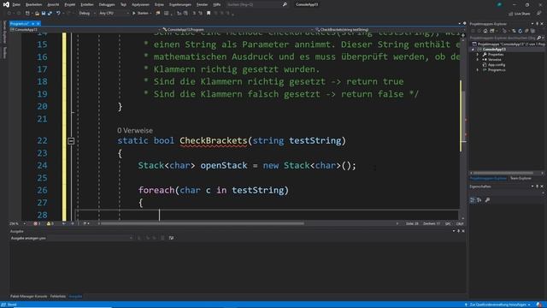The width and height of the screenshot is (547, 308).
Task: Click the editor horizontal scrollbar thumb
Action: click(203, 223)
